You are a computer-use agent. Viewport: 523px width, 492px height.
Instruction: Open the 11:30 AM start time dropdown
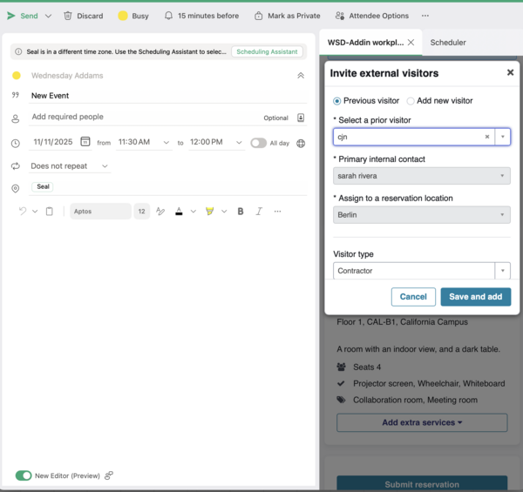pos(144,142)
